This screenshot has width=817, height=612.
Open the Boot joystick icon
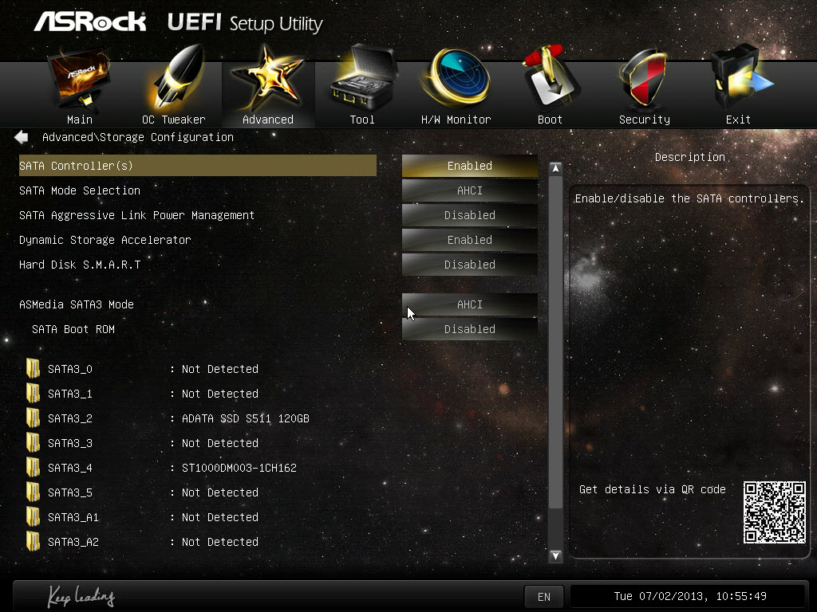pos(551,76)
